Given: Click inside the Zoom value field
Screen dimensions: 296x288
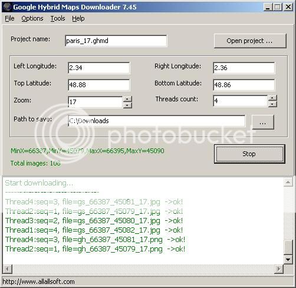Looking at the screenshot, I should click(96, 102).
